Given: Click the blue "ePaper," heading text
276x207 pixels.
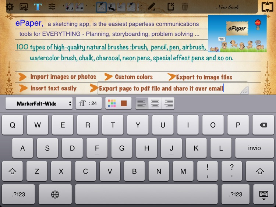Looking at the screenshot, I should [x=29, y=23].
